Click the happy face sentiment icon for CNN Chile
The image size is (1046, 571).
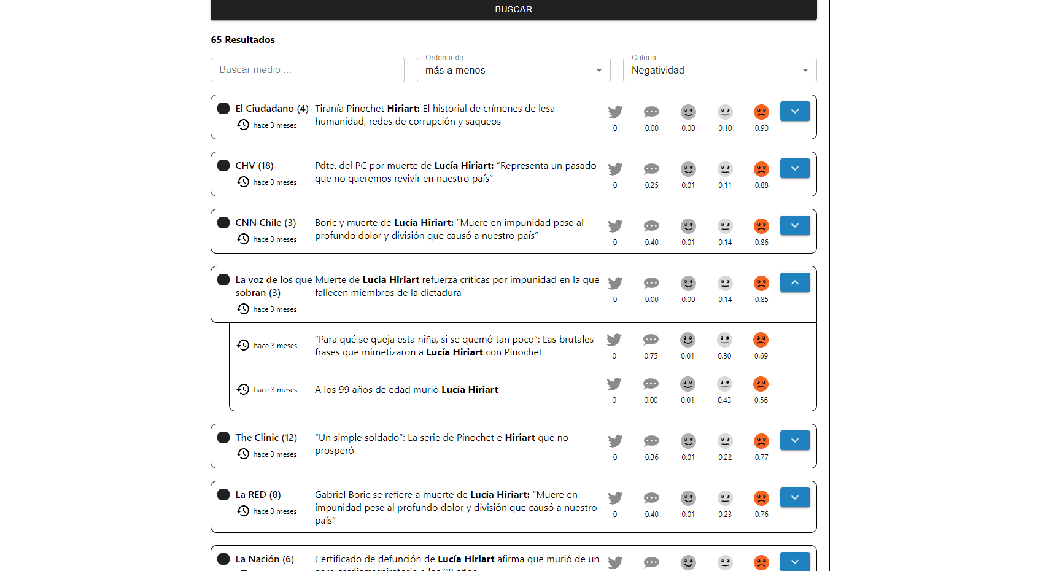688,226
